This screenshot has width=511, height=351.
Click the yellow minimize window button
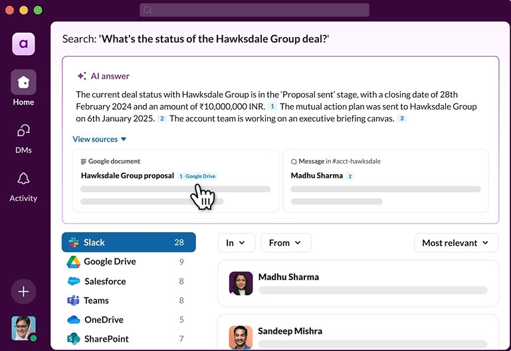click(x=24, y=10)
